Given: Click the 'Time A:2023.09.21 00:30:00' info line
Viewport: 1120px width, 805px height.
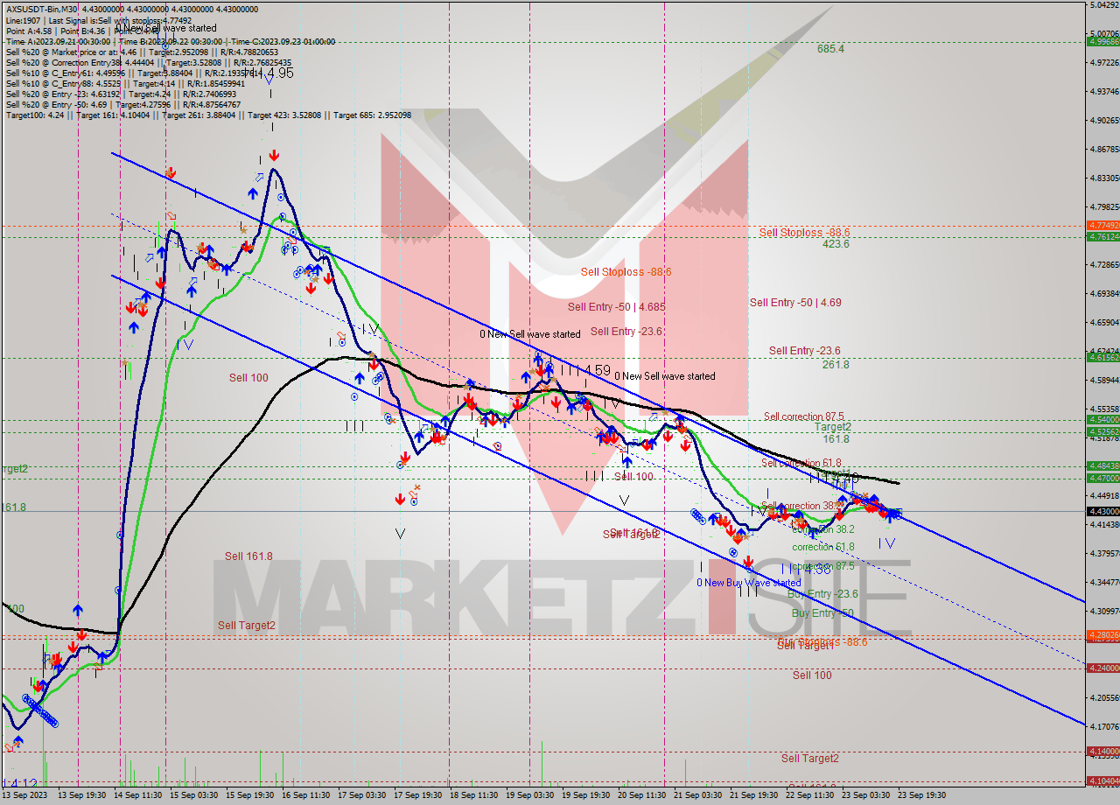Looking at the screenshot, I should [170, 41].
